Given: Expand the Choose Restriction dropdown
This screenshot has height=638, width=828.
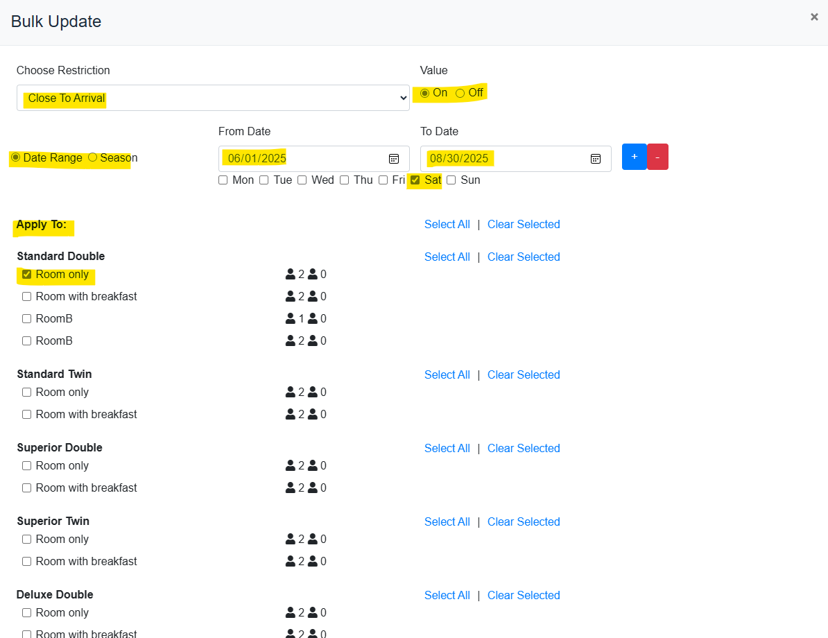Looking at the screenshot, I should pos(213,98).
